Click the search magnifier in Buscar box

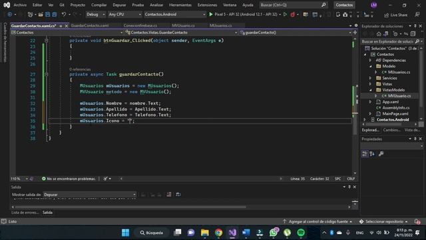(x=323, y=5)
